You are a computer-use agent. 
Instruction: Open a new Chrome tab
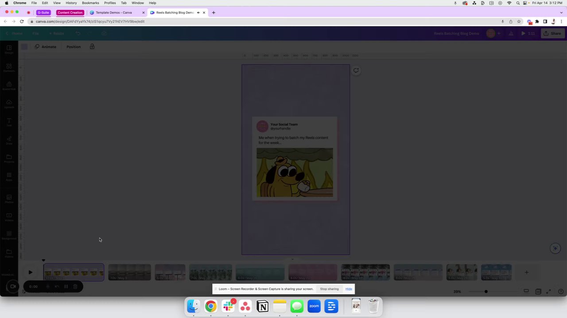[x=213, y=12]
